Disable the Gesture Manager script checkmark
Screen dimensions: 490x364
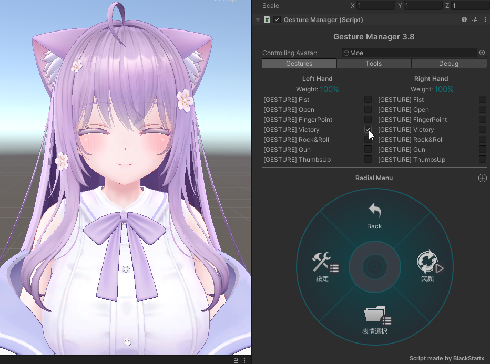[x=276, y=19]
